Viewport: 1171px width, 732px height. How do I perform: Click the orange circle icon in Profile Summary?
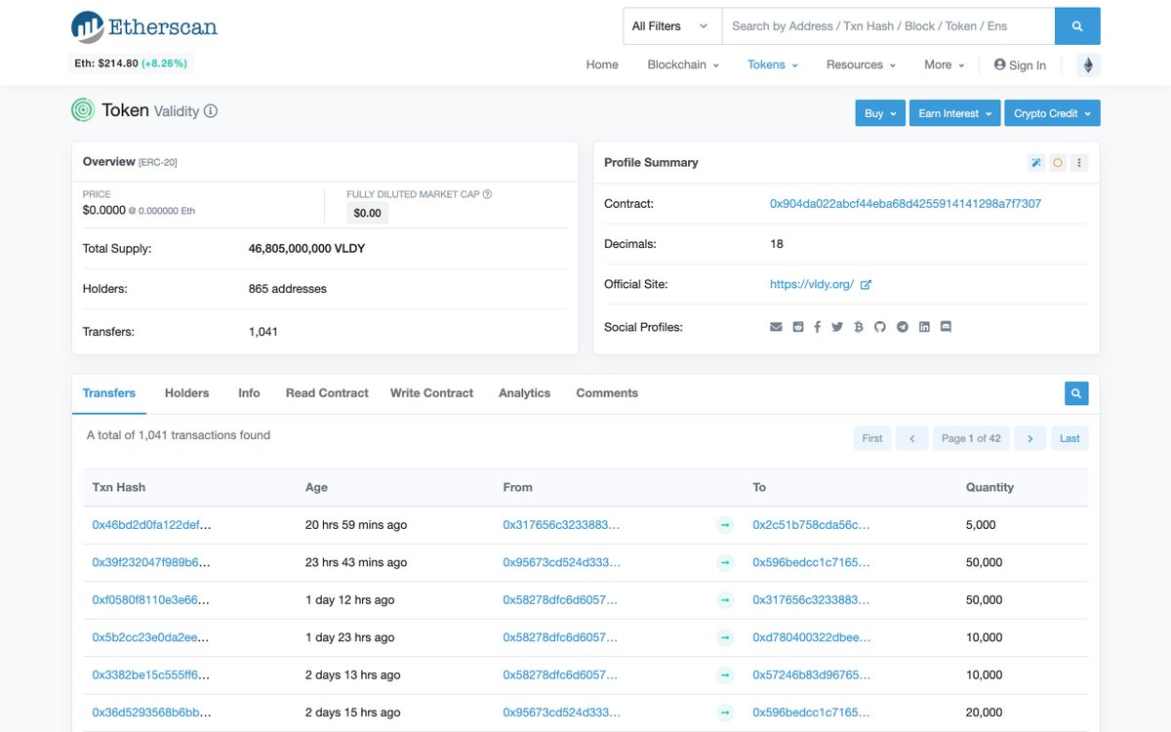coord(1058,163)
